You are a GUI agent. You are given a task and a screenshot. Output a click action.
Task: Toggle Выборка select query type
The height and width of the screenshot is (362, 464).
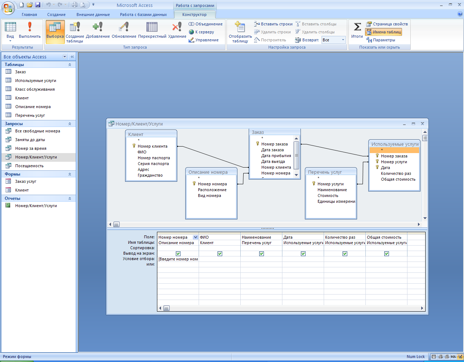tap(55, 32)
